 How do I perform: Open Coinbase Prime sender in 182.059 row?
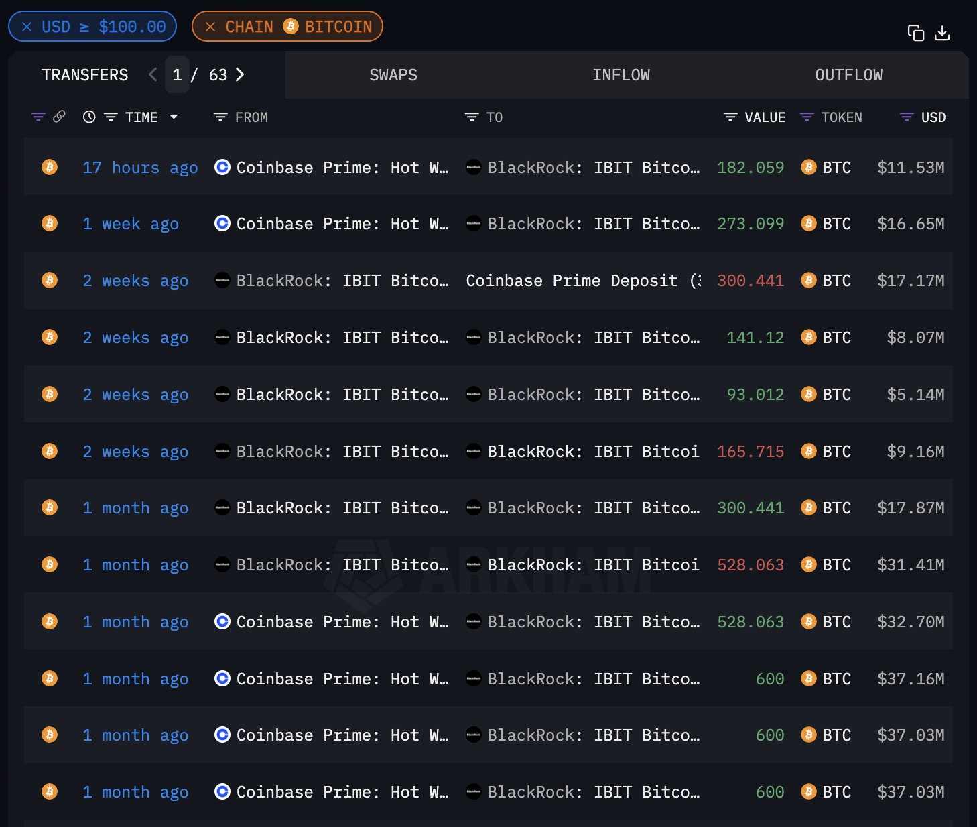(342, 167)
